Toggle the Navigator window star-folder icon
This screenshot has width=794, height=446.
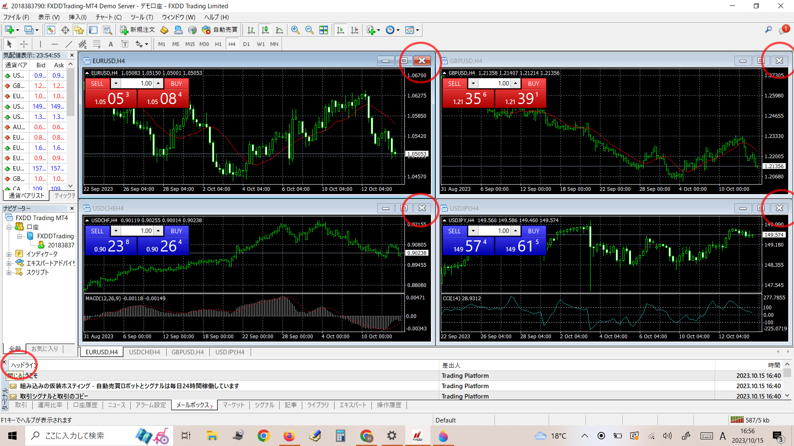79,30
